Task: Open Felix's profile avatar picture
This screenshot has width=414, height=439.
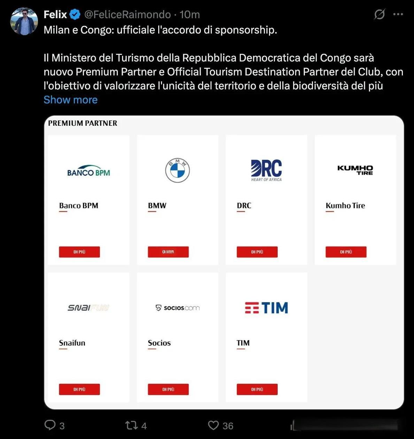Action: pyautogui.click(x=24, y=21)
